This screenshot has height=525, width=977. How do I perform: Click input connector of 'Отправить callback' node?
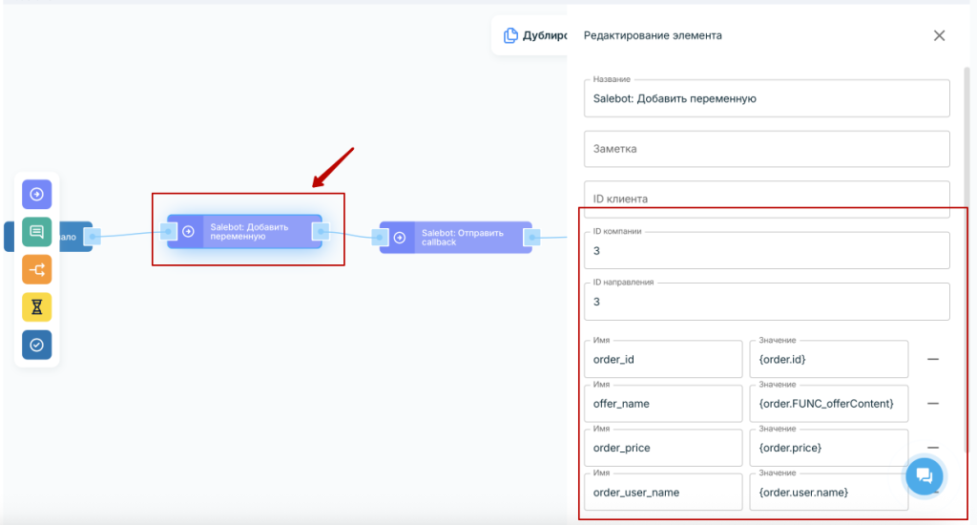tap(380, 238)
